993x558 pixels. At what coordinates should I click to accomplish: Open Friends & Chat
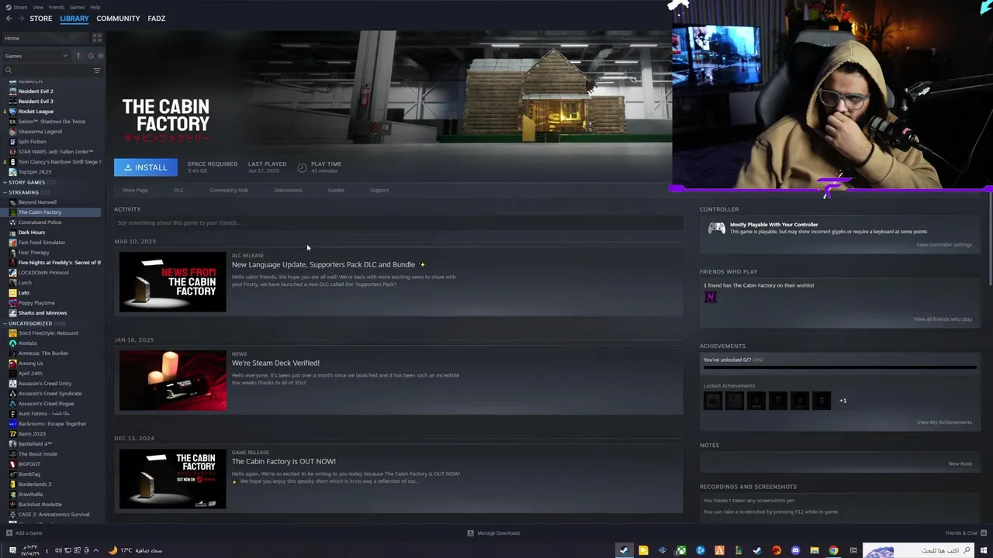(966, 533)
